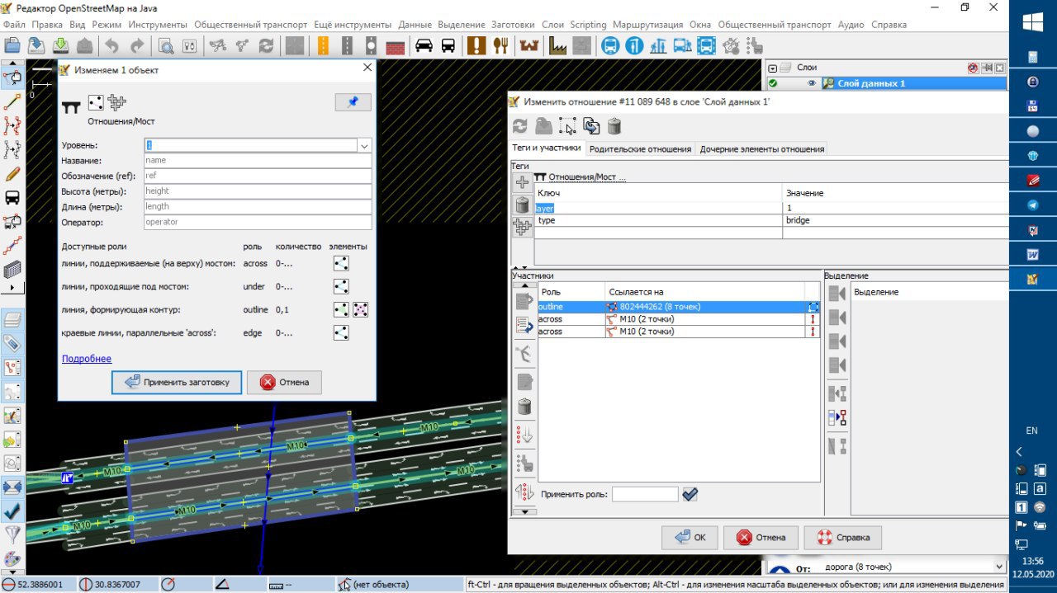Viewport: 1057px width, 593px height.
Task: Click the apply role checkmark icon
Action: [x=690, y=494]
